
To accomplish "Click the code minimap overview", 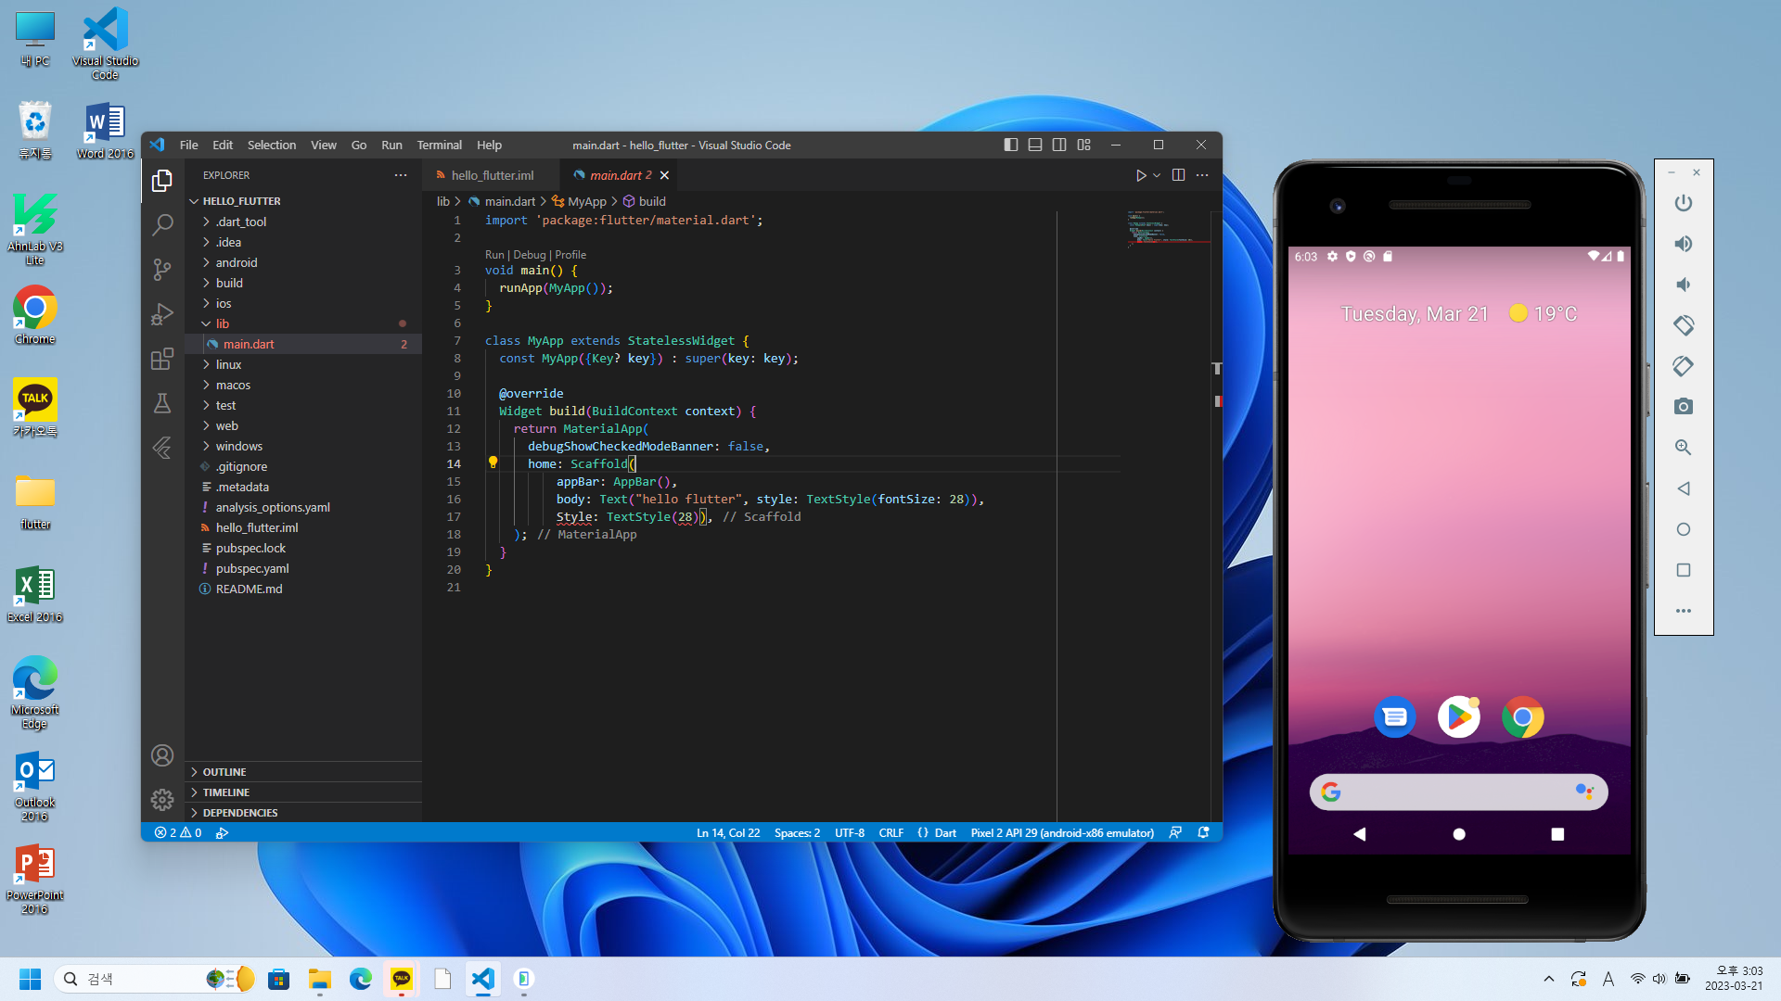I will click(1169, 229).
